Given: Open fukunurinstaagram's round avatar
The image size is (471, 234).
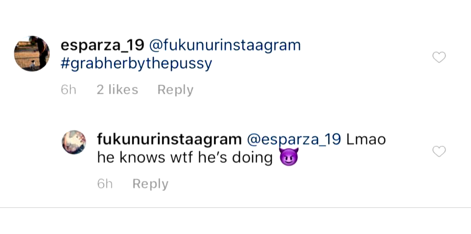Looking at the screenshot, I should click(x=74, y=142).
